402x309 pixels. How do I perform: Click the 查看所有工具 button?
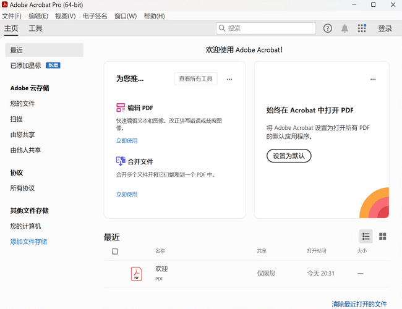tap(195, 78)
